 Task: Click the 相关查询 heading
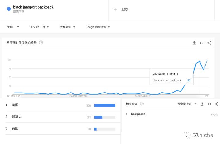(132, 104)
